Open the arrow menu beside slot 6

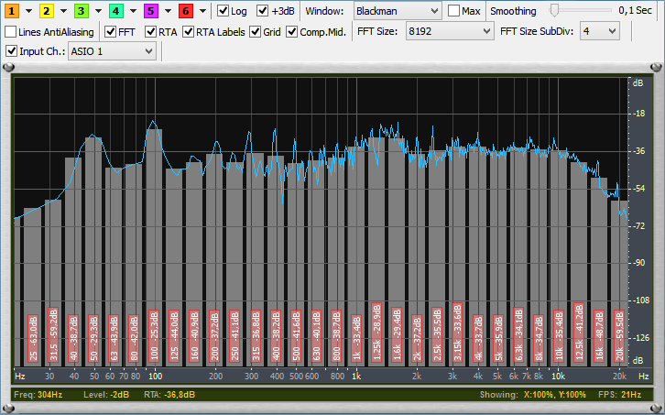click(x=201, y=11)
